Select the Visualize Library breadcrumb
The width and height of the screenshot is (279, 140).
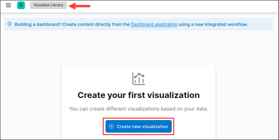point(48,5)
